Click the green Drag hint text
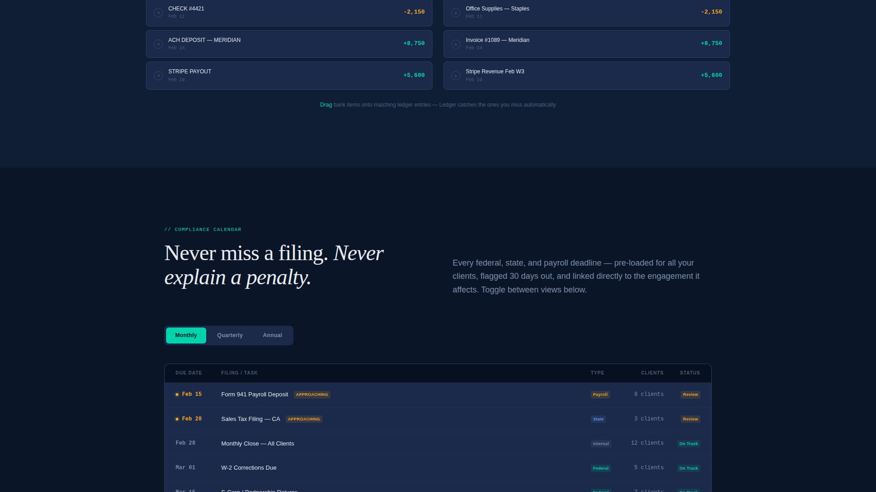This screenshot has height=492, width=876. tap(326, 105)
